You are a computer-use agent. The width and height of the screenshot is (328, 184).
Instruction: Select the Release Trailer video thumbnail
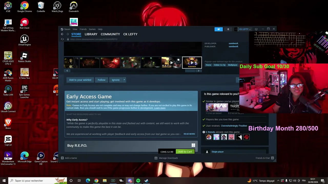coord(192,63)
